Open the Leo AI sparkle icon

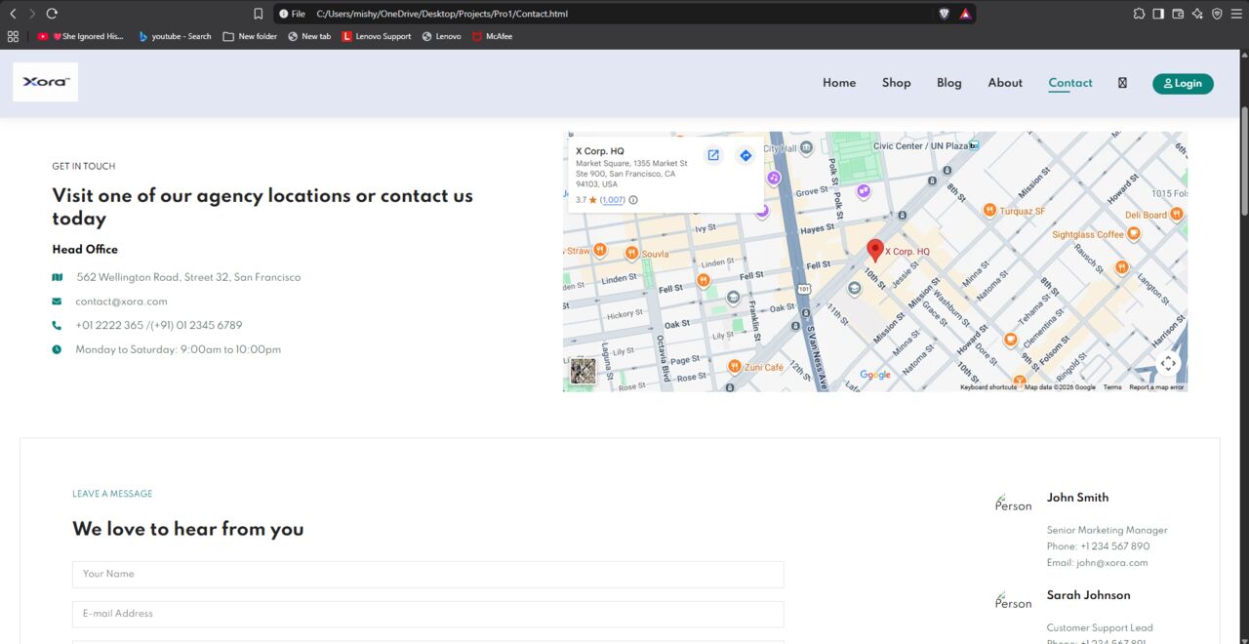point(1197,14)
